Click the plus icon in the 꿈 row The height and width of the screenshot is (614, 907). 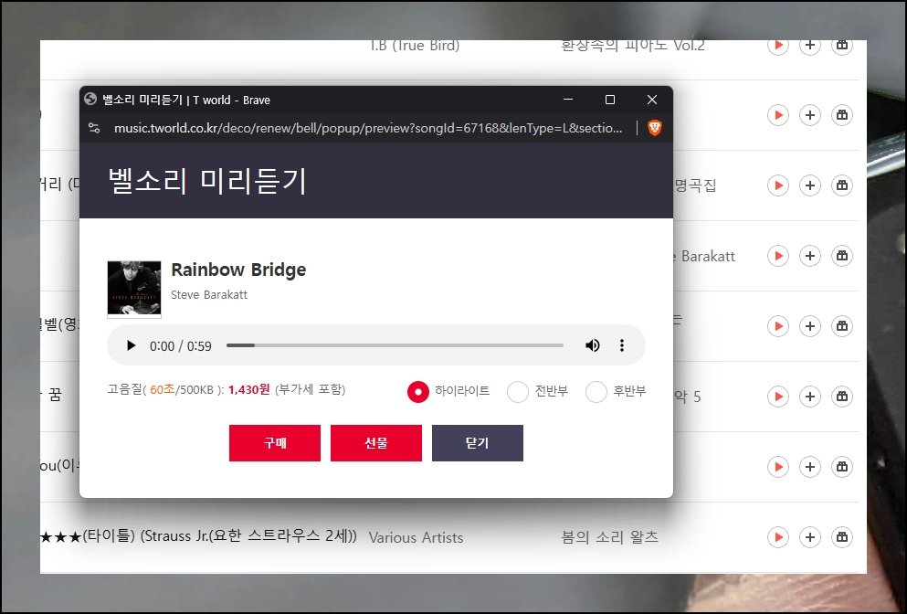[x=810, y=397]
